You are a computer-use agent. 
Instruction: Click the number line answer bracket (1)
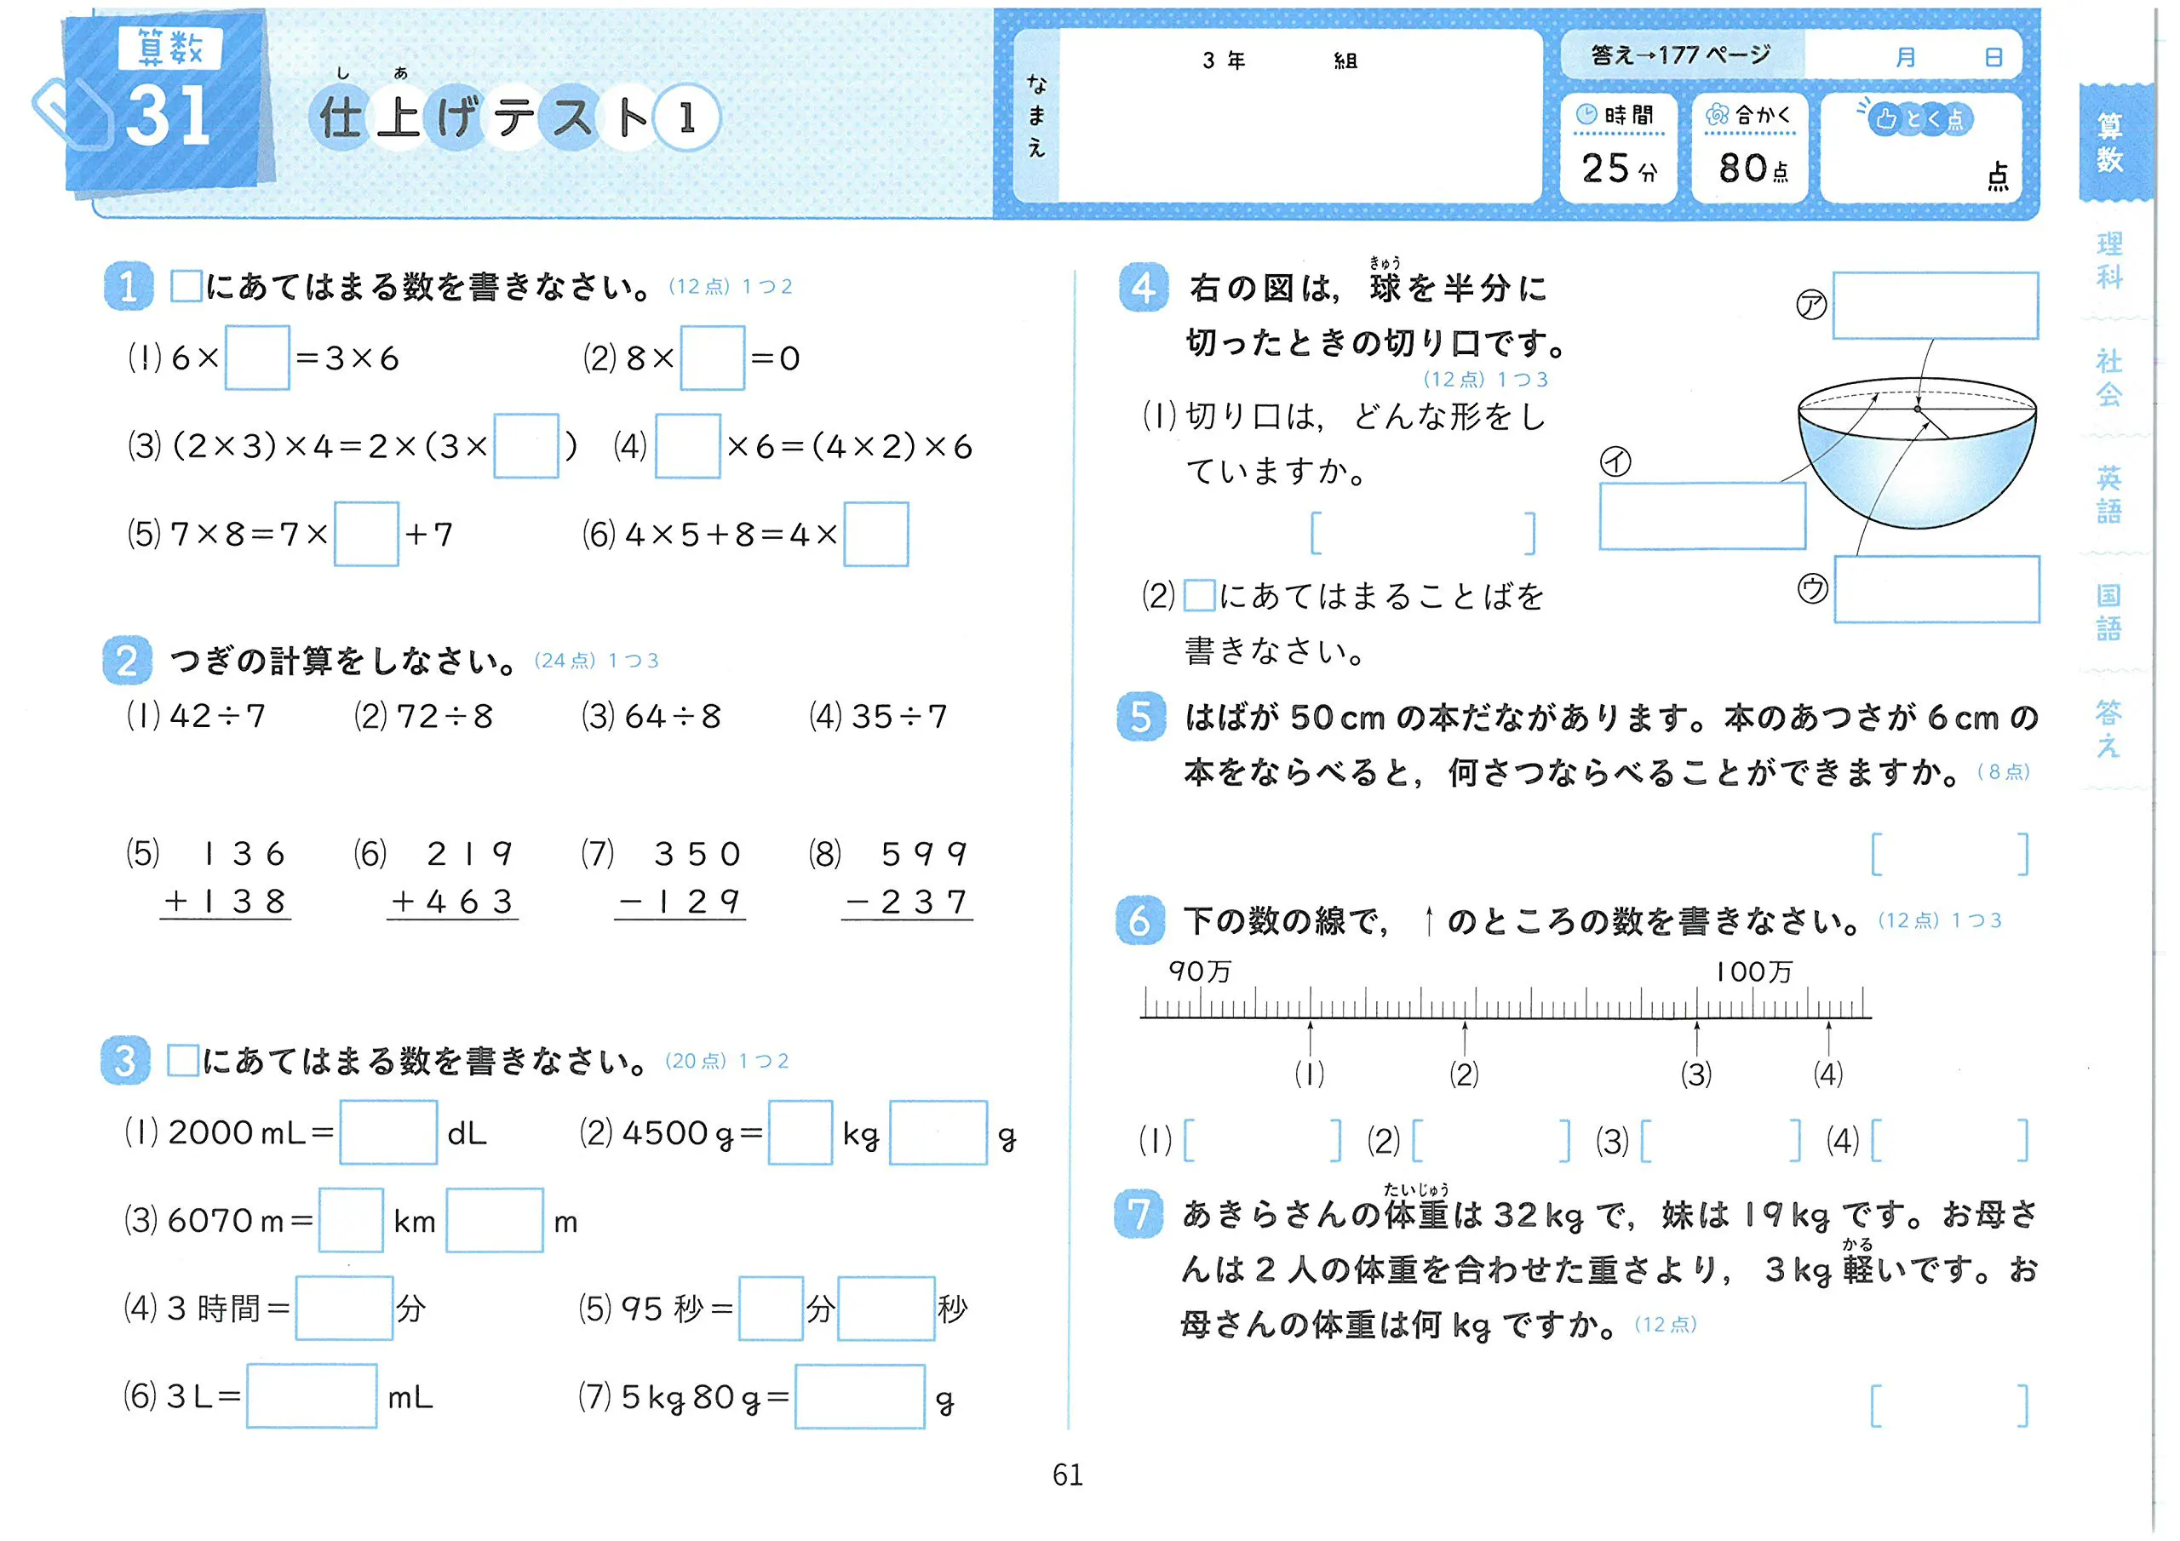[x=1263, y=1139]
